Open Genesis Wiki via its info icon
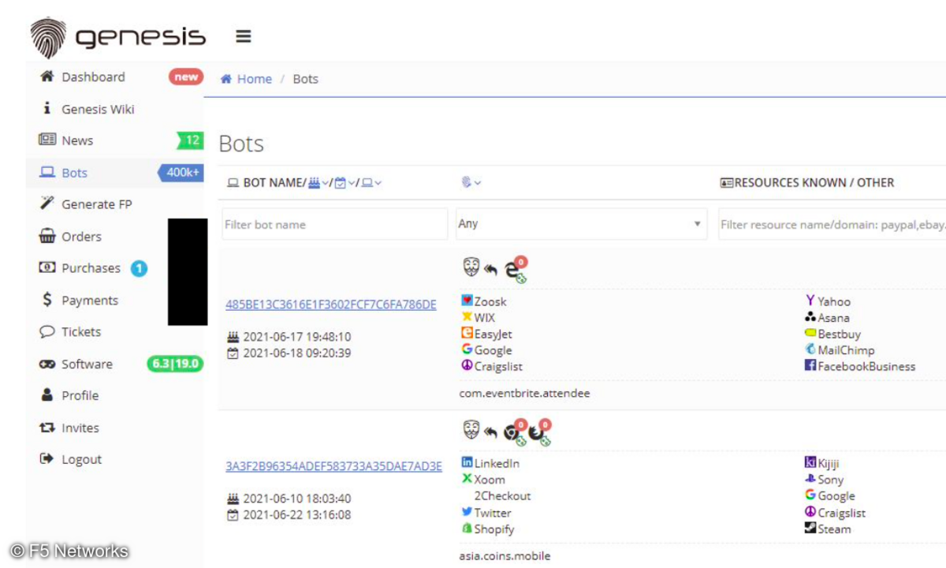This screenshot has width=946, height=568. pos(47,108)
